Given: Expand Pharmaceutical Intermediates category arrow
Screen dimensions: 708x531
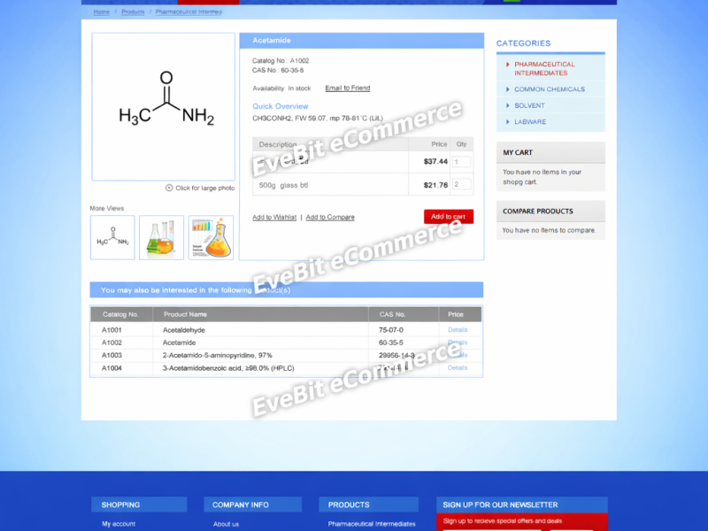Looking at the screenshot, I should tap(508, 65).
